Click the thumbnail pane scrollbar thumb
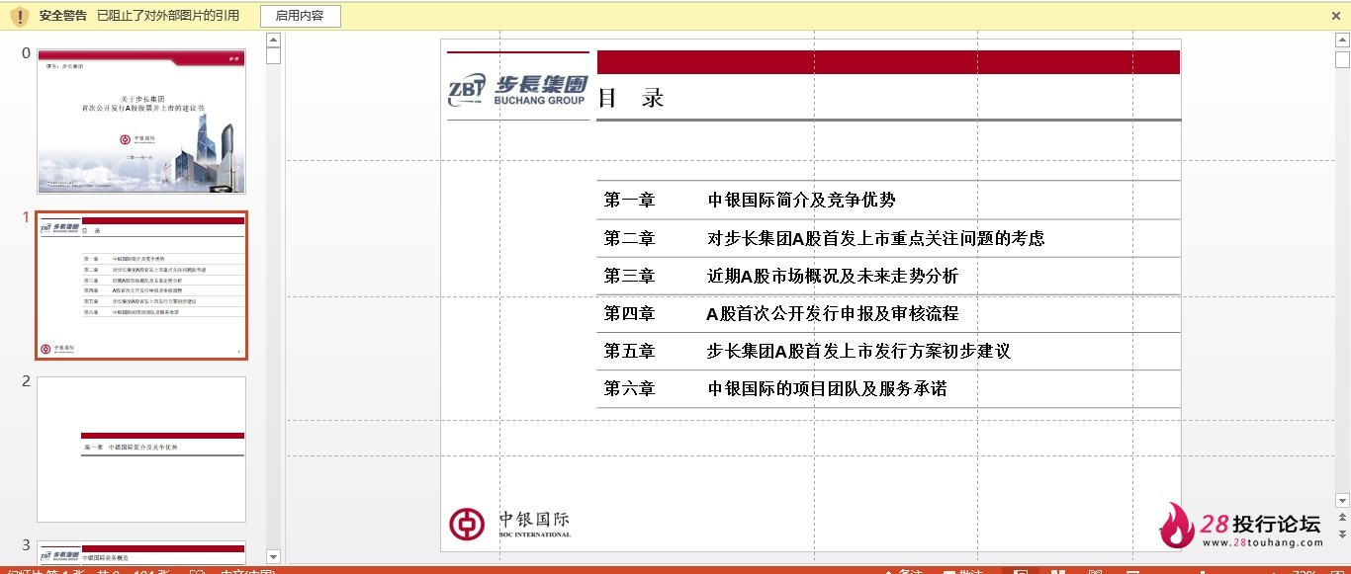The image size is (1351, 574). [x=274, y=55]
